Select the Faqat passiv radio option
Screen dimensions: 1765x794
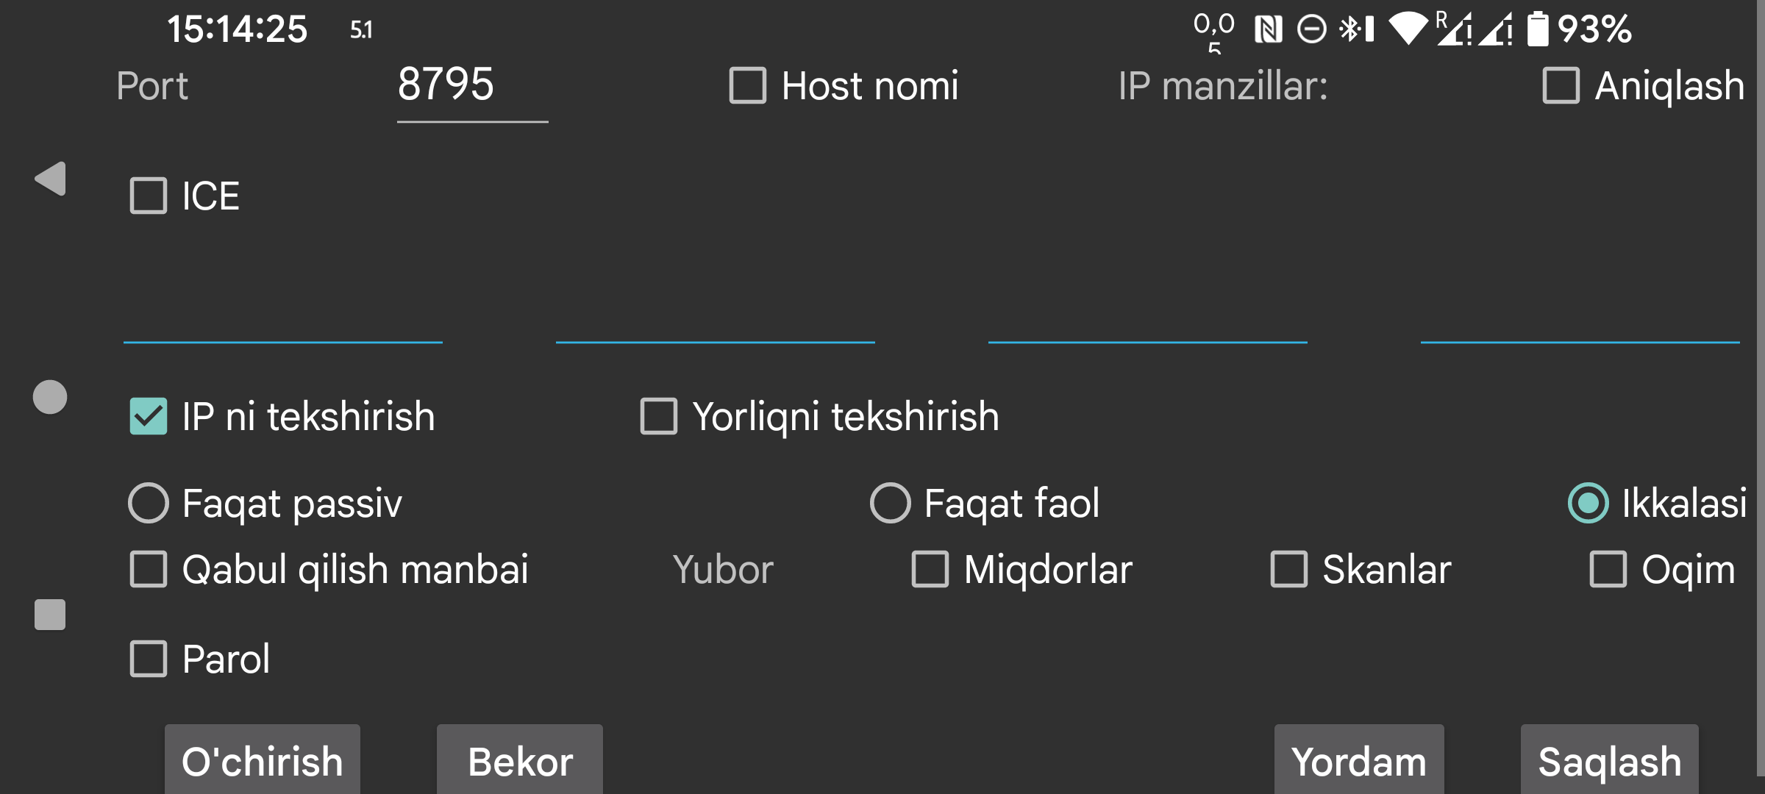[148, 503]
